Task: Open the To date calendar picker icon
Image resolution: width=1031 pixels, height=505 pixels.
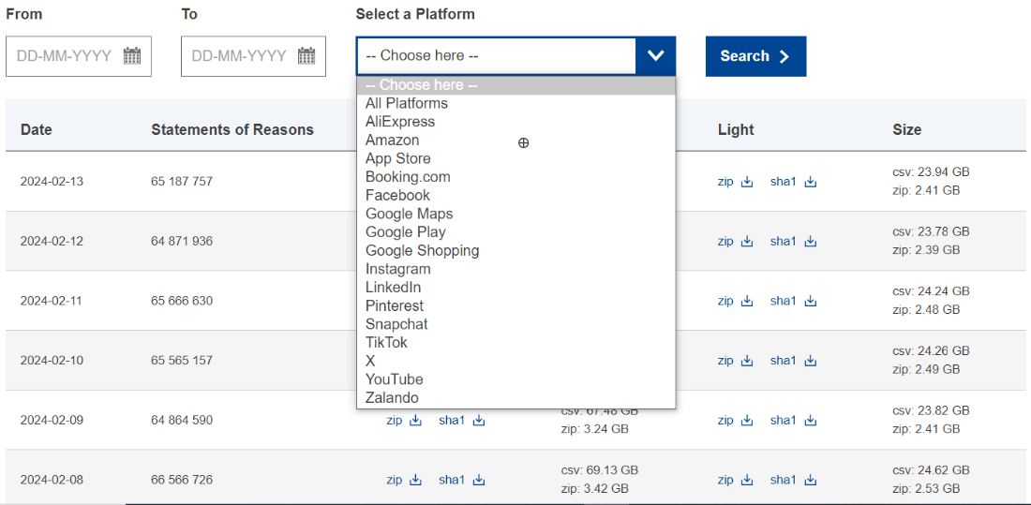Action: pyautogui.click(x=306, y=56)
